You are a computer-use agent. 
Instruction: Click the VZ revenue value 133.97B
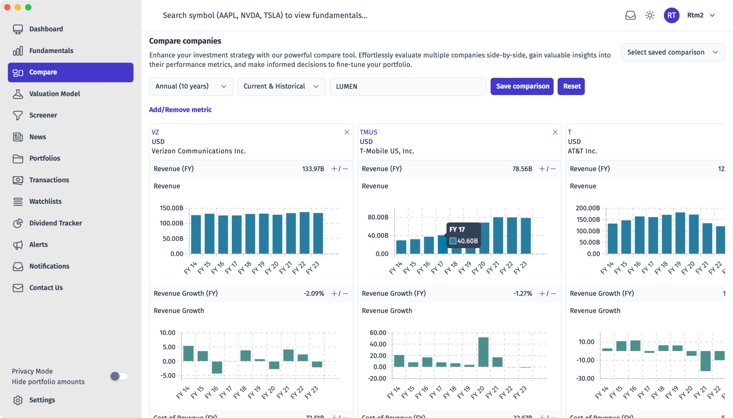313,169
